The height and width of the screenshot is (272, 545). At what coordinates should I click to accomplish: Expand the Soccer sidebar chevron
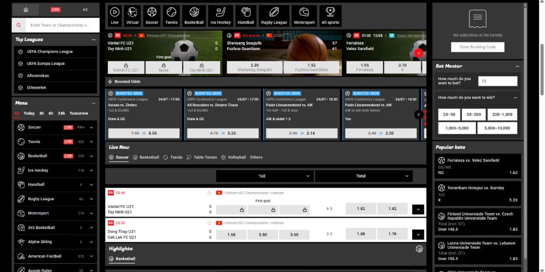(92, 128)
